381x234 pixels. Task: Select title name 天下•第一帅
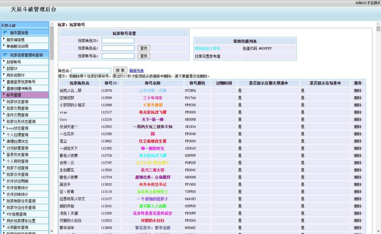click(x=153, y=119)
